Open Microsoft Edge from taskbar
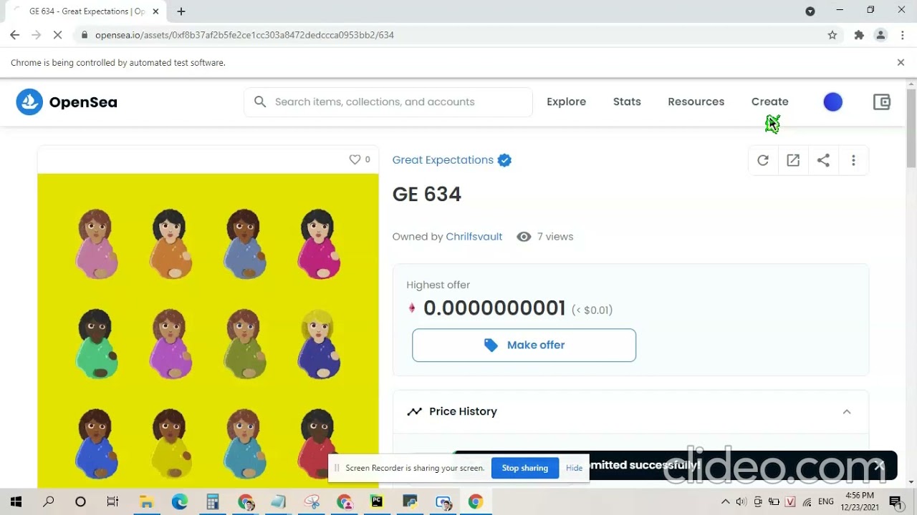Viewport: 917px width, 515px height. click(x=179, y=501)
